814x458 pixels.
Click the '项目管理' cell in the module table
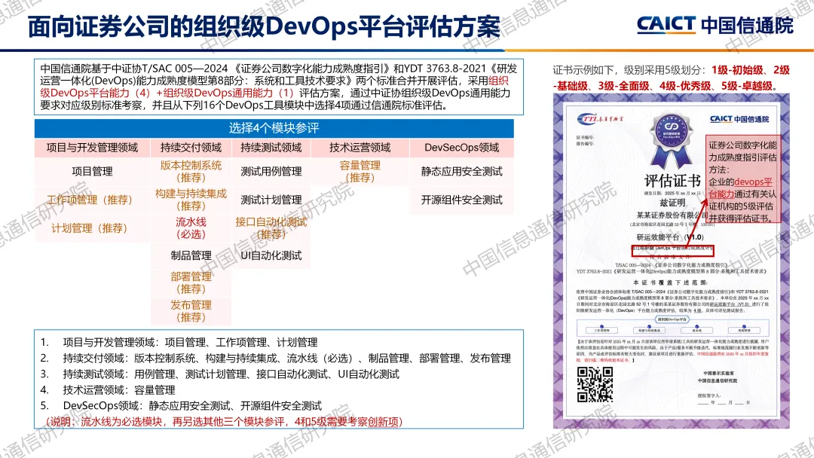coord(92,172)
